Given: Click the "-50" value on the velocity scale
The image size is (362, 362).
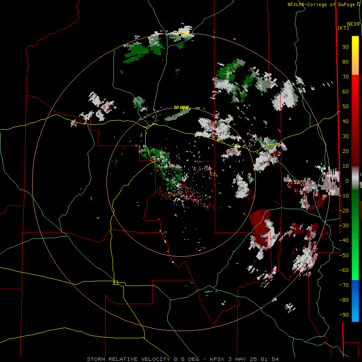Looking at the screenshot, I should (344, 255).
